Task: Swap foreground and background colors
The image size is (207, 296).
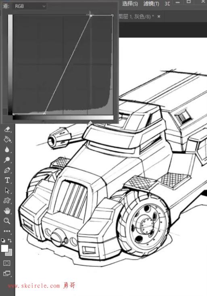Action: (x=10, y=241)
